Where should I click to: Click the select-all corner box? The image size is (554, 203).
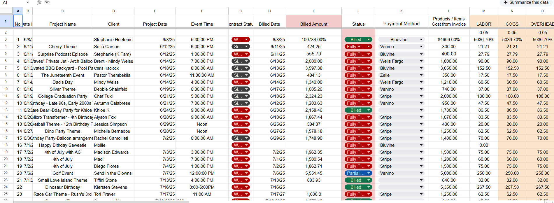point(6,11)
